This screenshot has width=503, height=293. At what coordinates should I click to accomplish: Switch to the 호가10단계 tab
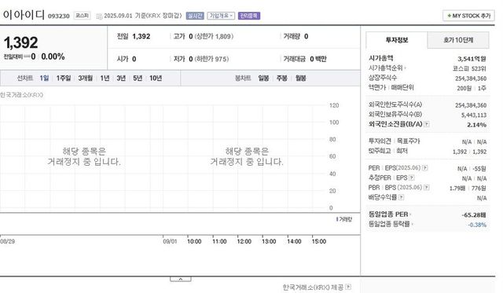[458, 40]
